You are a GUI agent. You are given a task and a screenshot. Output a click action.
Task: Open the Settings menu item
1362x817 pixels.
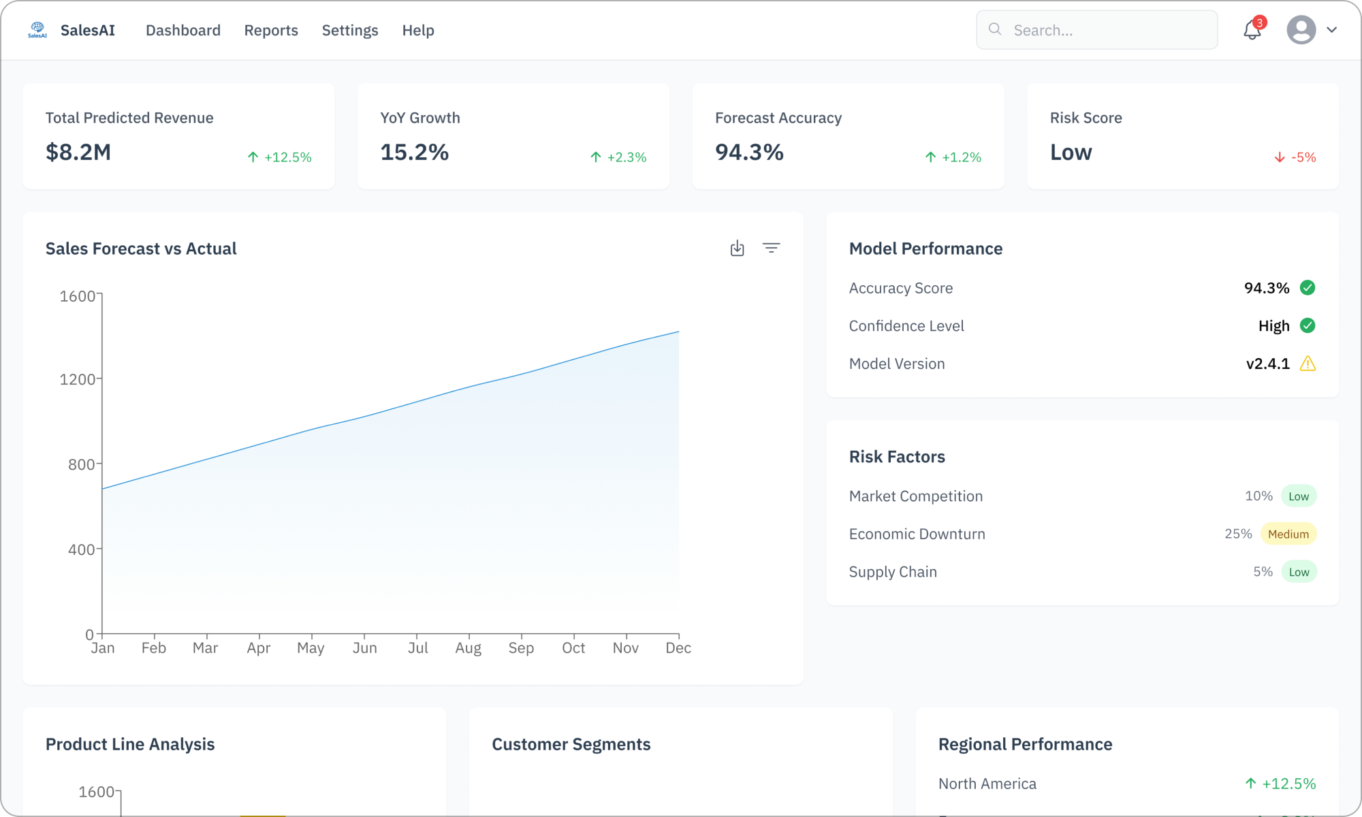pos(349,30)
